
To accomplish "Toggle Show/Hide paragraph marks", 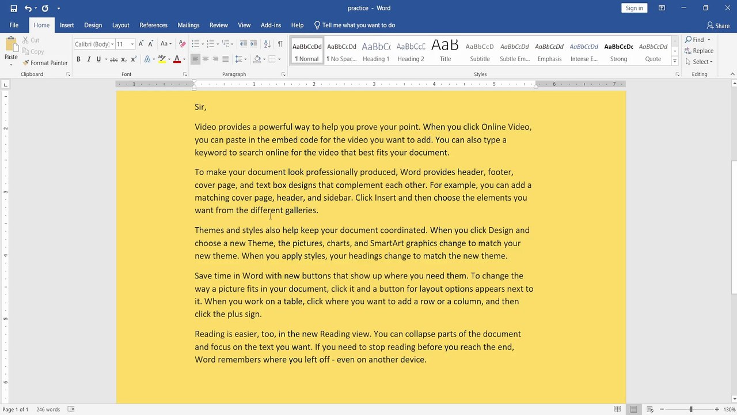I will 280,44.
